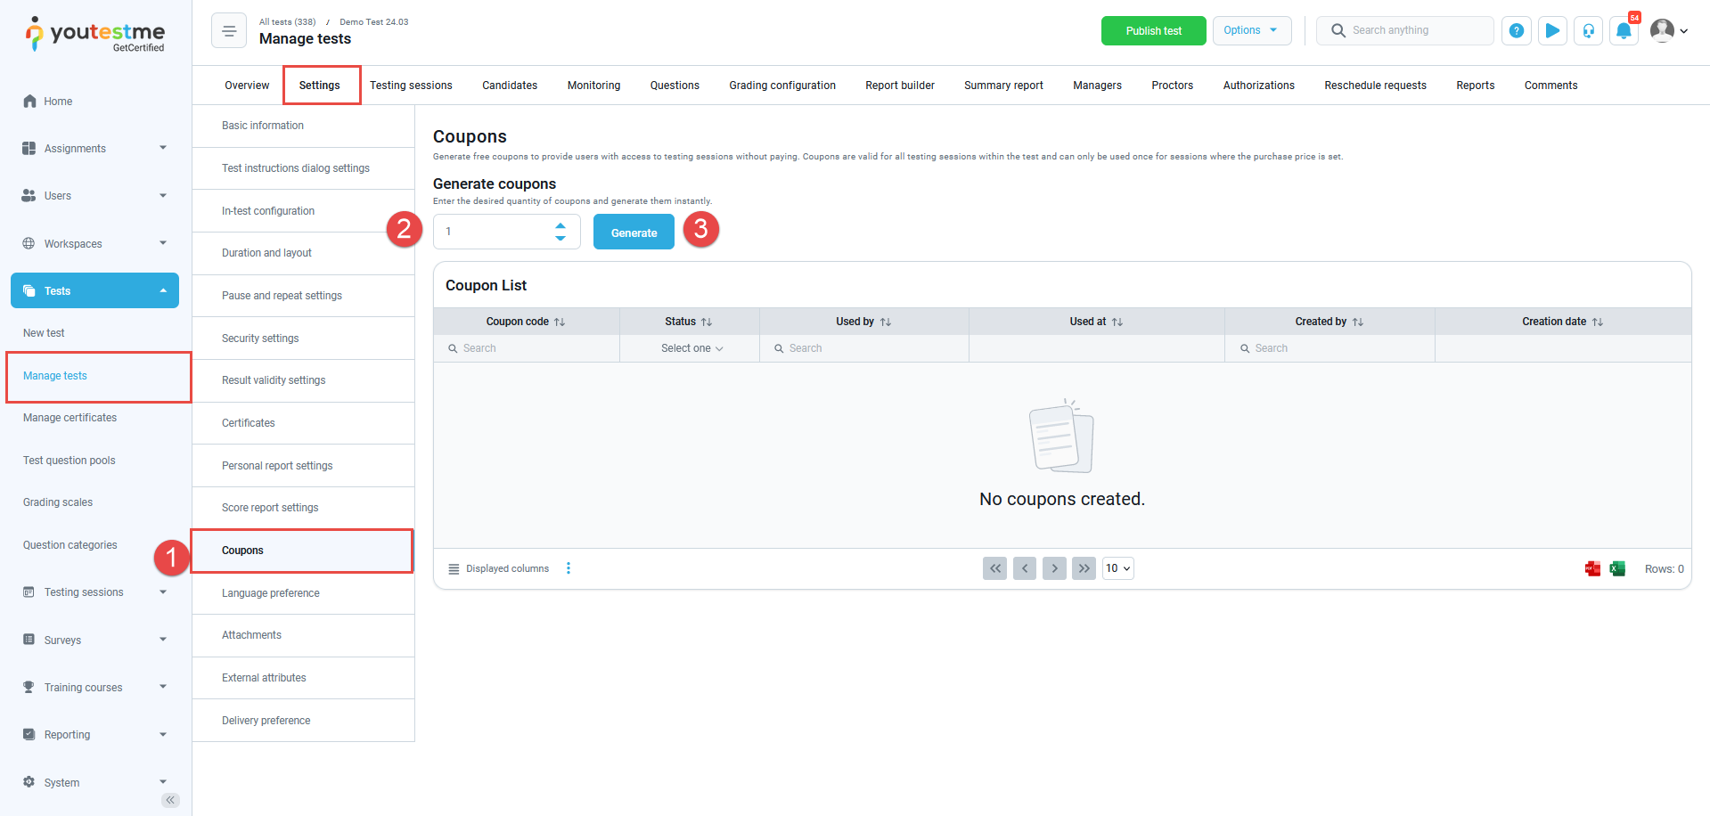Click the green Publish test button
Viewport: 1710px width, 816px height.
pos(1153,31)
